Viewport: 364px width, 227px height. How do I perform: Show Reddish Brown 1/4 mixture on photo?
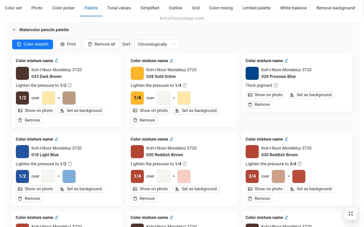pos(150,189)
